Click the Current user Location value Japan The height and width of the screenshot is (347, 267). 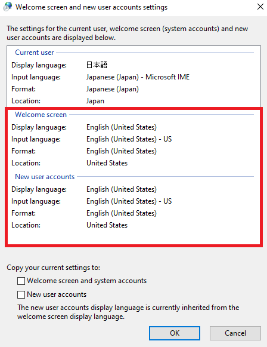click(x=95, y=101)
